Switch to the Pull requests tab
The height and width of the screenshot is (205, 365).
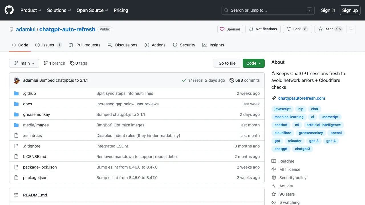[85, 45]
